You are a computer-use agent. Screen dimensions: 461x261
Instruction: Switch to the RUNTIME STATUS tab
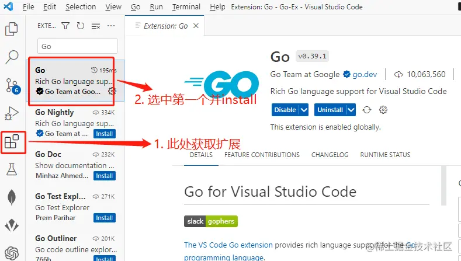[385, 155]
